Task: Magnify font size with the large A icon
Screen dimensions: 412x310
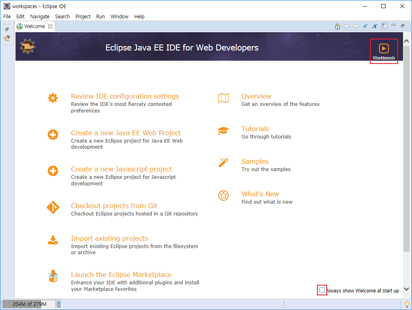Action: (x=375, y=26)
